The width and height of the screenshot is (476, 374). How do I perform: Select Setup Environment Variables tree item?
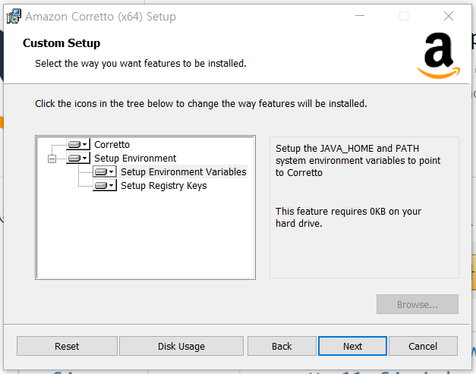click(184, 172)
